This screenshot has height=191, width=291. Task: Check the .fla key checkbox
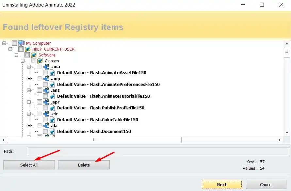pyautogui.click(x=39, y=125)
